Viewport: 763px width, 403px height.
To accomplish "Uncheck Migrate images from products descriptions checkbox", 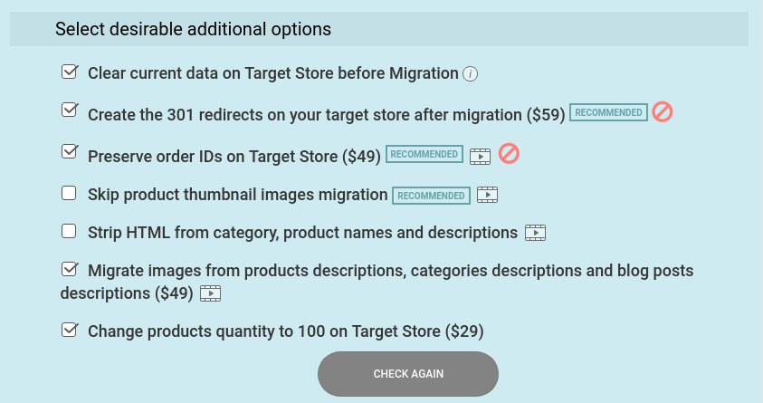I will pos(70,269).
